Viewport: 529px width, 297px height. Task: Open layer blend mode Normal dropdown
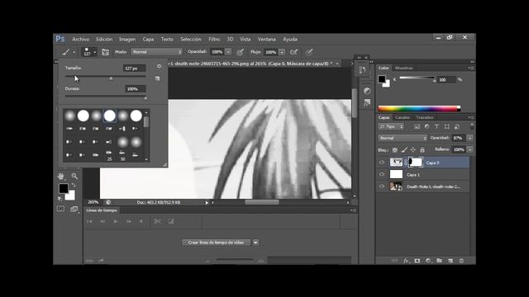403,138
